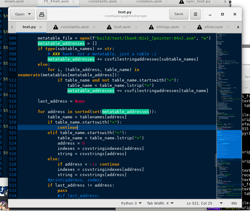250x211 pixels.
Task: Select the text.py tab
Action: coord(29,27)
